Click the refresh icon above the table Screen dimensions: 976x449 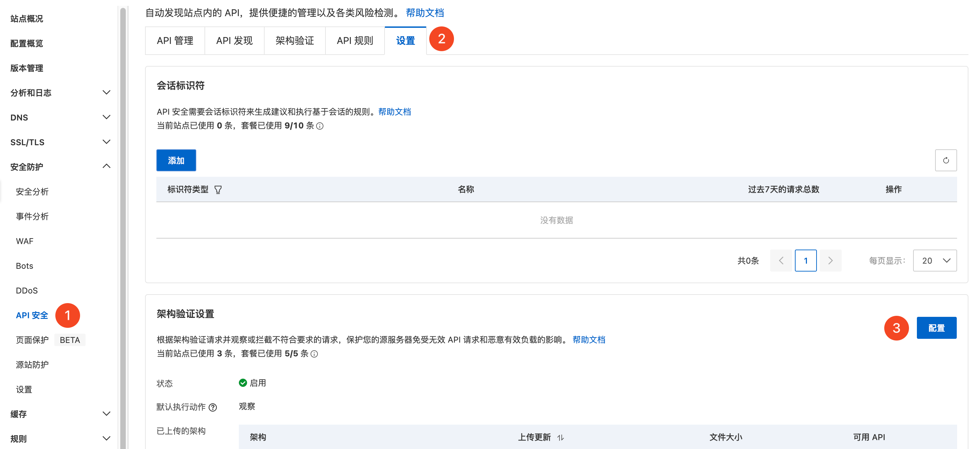pos(945,161)
